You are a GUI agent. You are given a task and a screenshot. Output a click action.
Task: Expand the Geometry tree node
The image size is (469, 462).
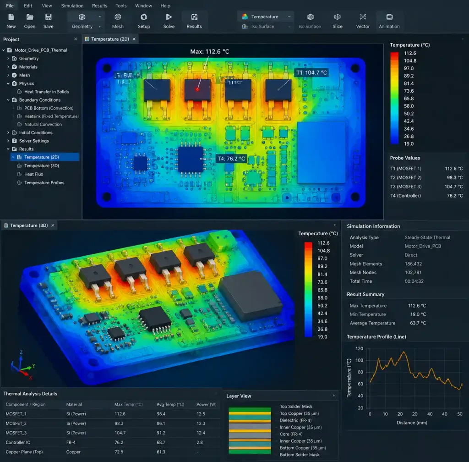[x=8, y=59]
